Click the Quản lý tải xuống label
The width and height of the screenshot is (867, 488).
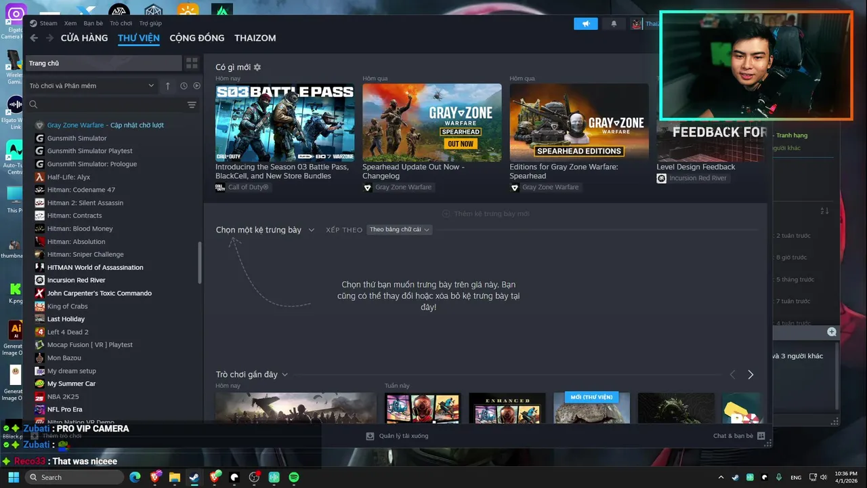pyautogui.click(x=403, y=436)
